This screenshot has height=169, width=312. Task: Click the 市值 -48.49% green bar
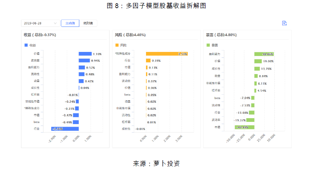coord(244,127)
